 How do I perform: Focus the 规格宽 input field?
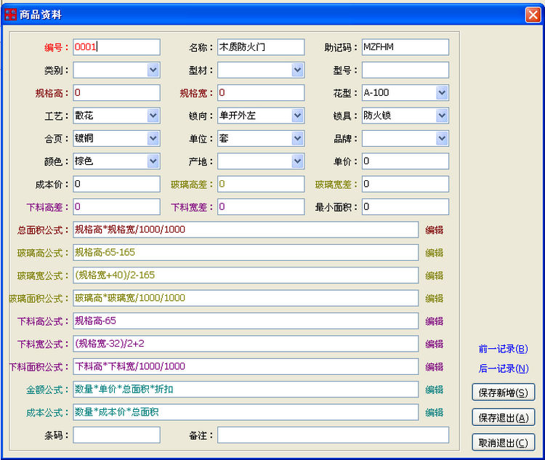[x=261, y=93]
